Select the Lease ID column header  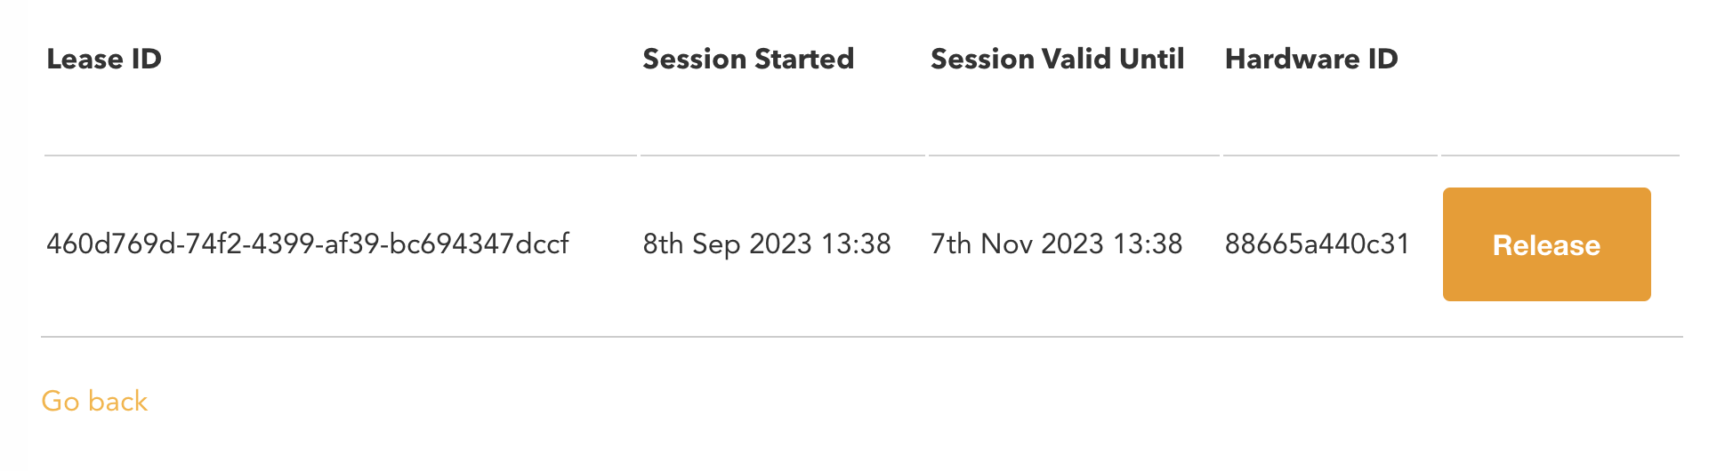click(x=104, y=60)
